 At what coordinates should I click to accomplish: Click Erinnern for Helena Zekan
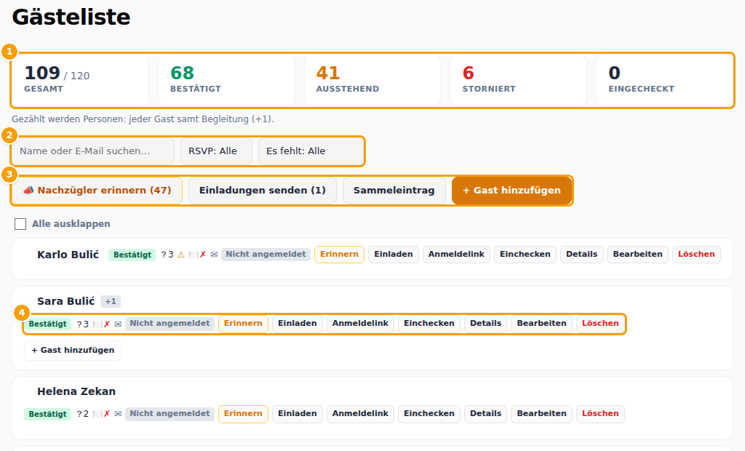point(243,414)
